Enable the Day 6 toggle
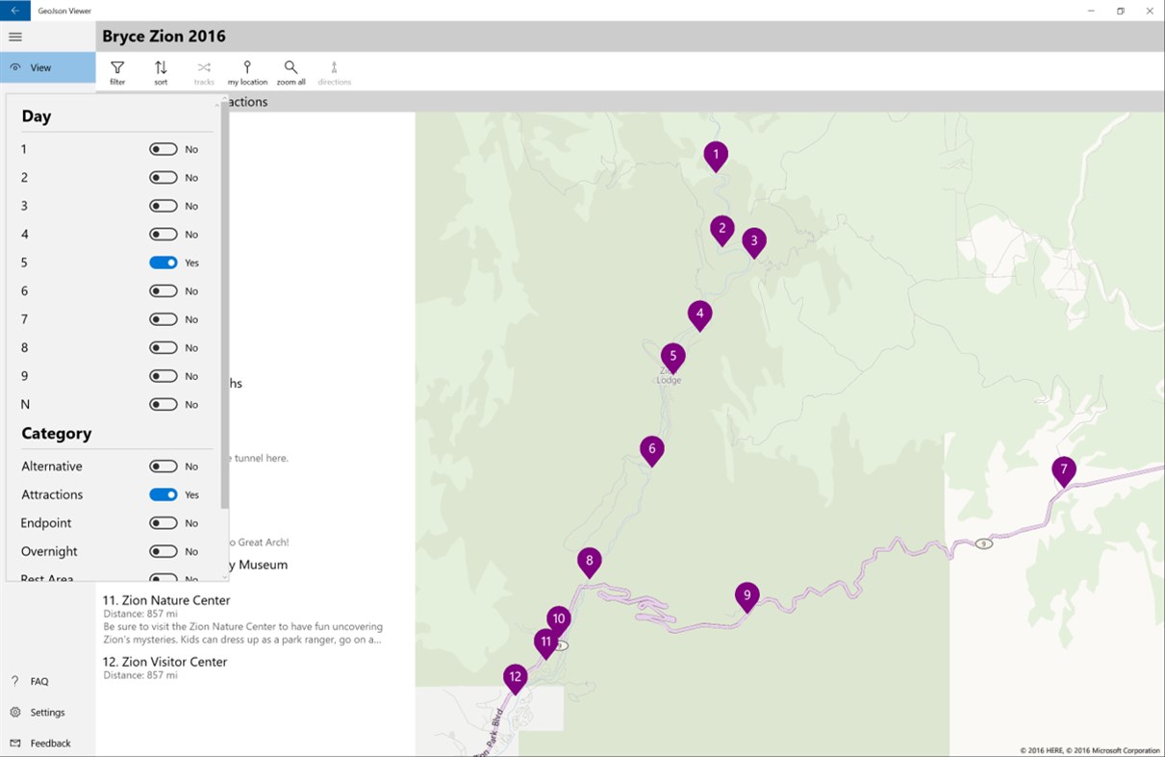The width and height of the screenshot is (1165, 757). (x=164, y=290)
